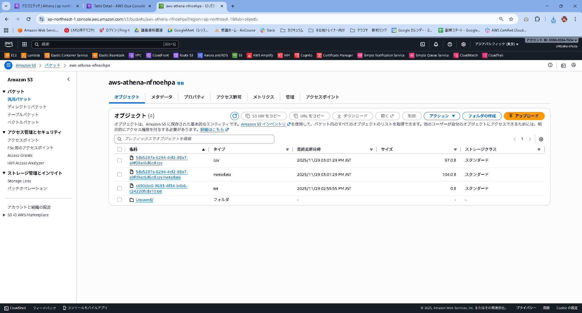582x313 pixels.
Task: Click the Chrome extensions puzzle icon
Action: click(x=537, y=19)
